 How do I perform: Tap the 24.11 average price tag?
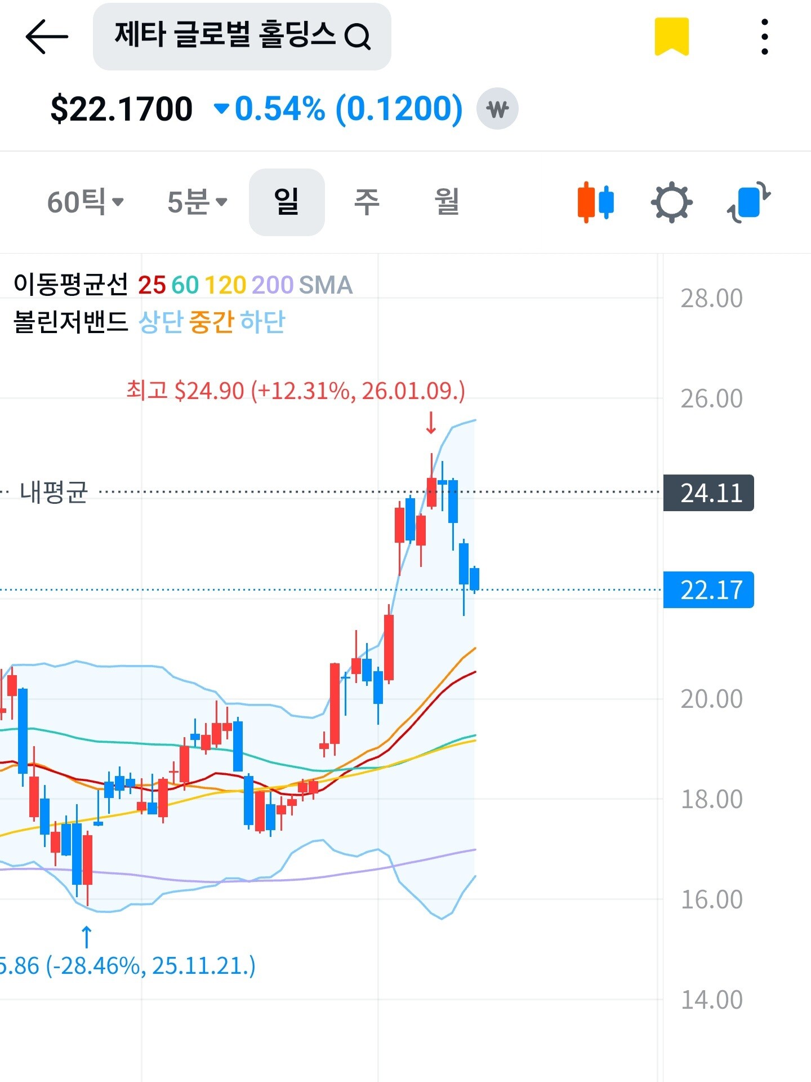[x=708, y=493]
